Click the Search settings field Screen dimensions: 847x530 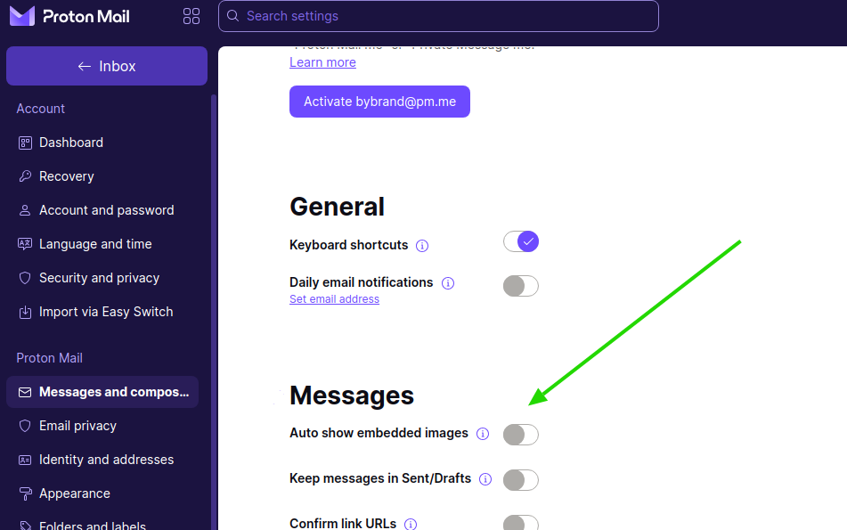coord(438,16)
